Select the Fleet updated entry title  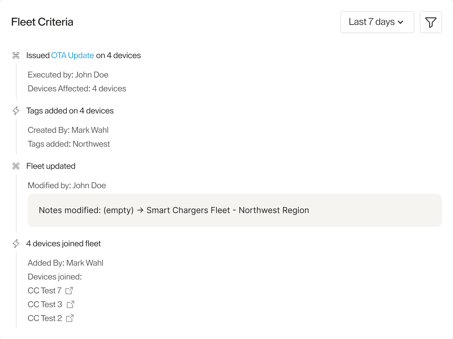pos(51,166)
